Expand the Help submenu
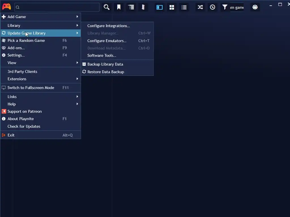Viewport: 290px width, 217px height. [x=40, y=104]
